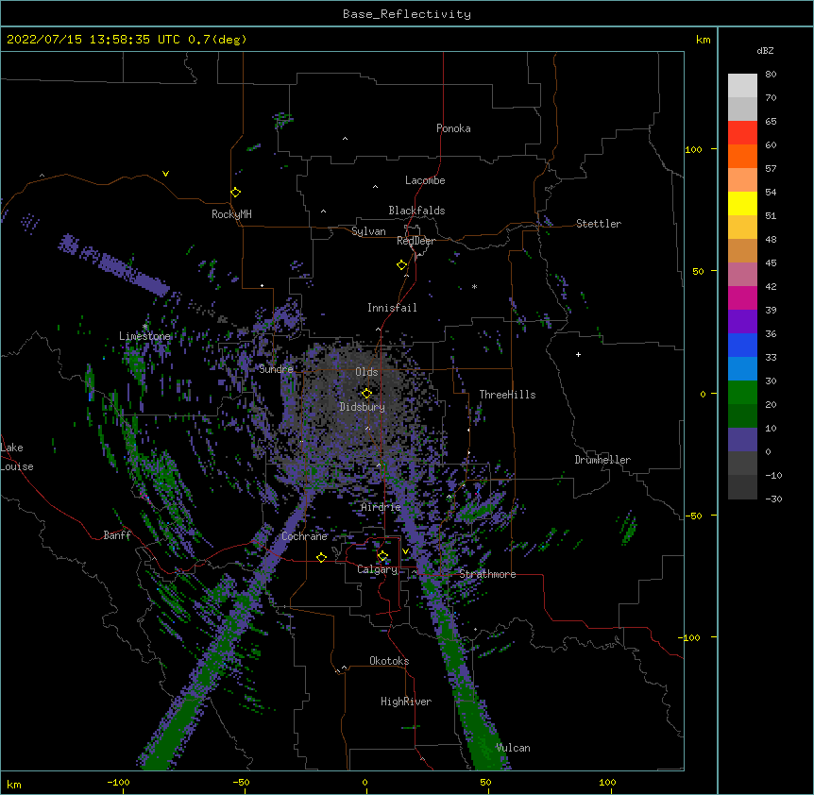Select the 54 dBZ yellow legend swatch

click(742, 203)
